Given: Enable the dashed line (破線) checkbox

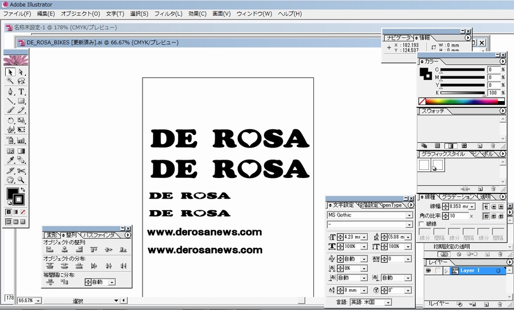Looking at the screenshot, I should pos(423,224).
